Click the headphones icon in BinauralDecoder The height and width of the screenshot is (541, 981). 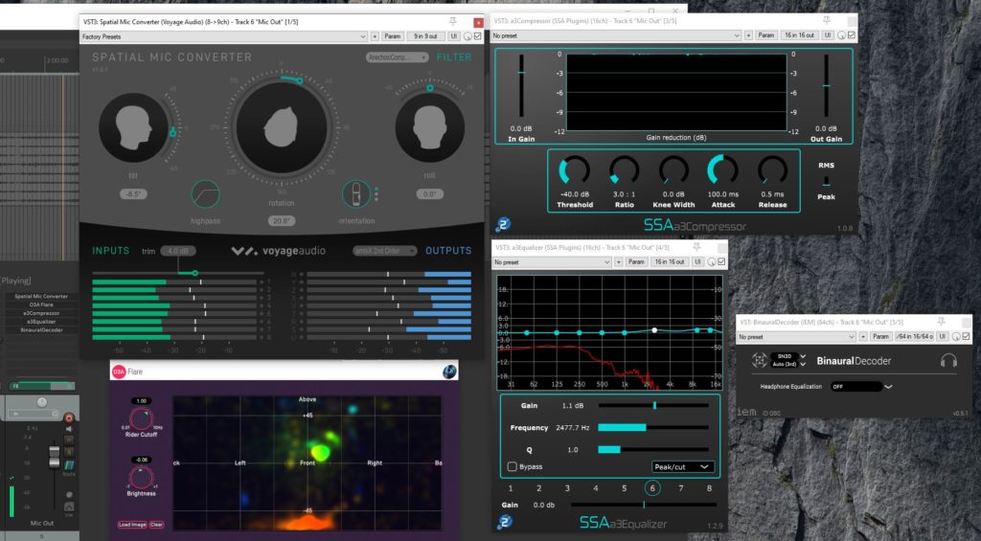948,361
